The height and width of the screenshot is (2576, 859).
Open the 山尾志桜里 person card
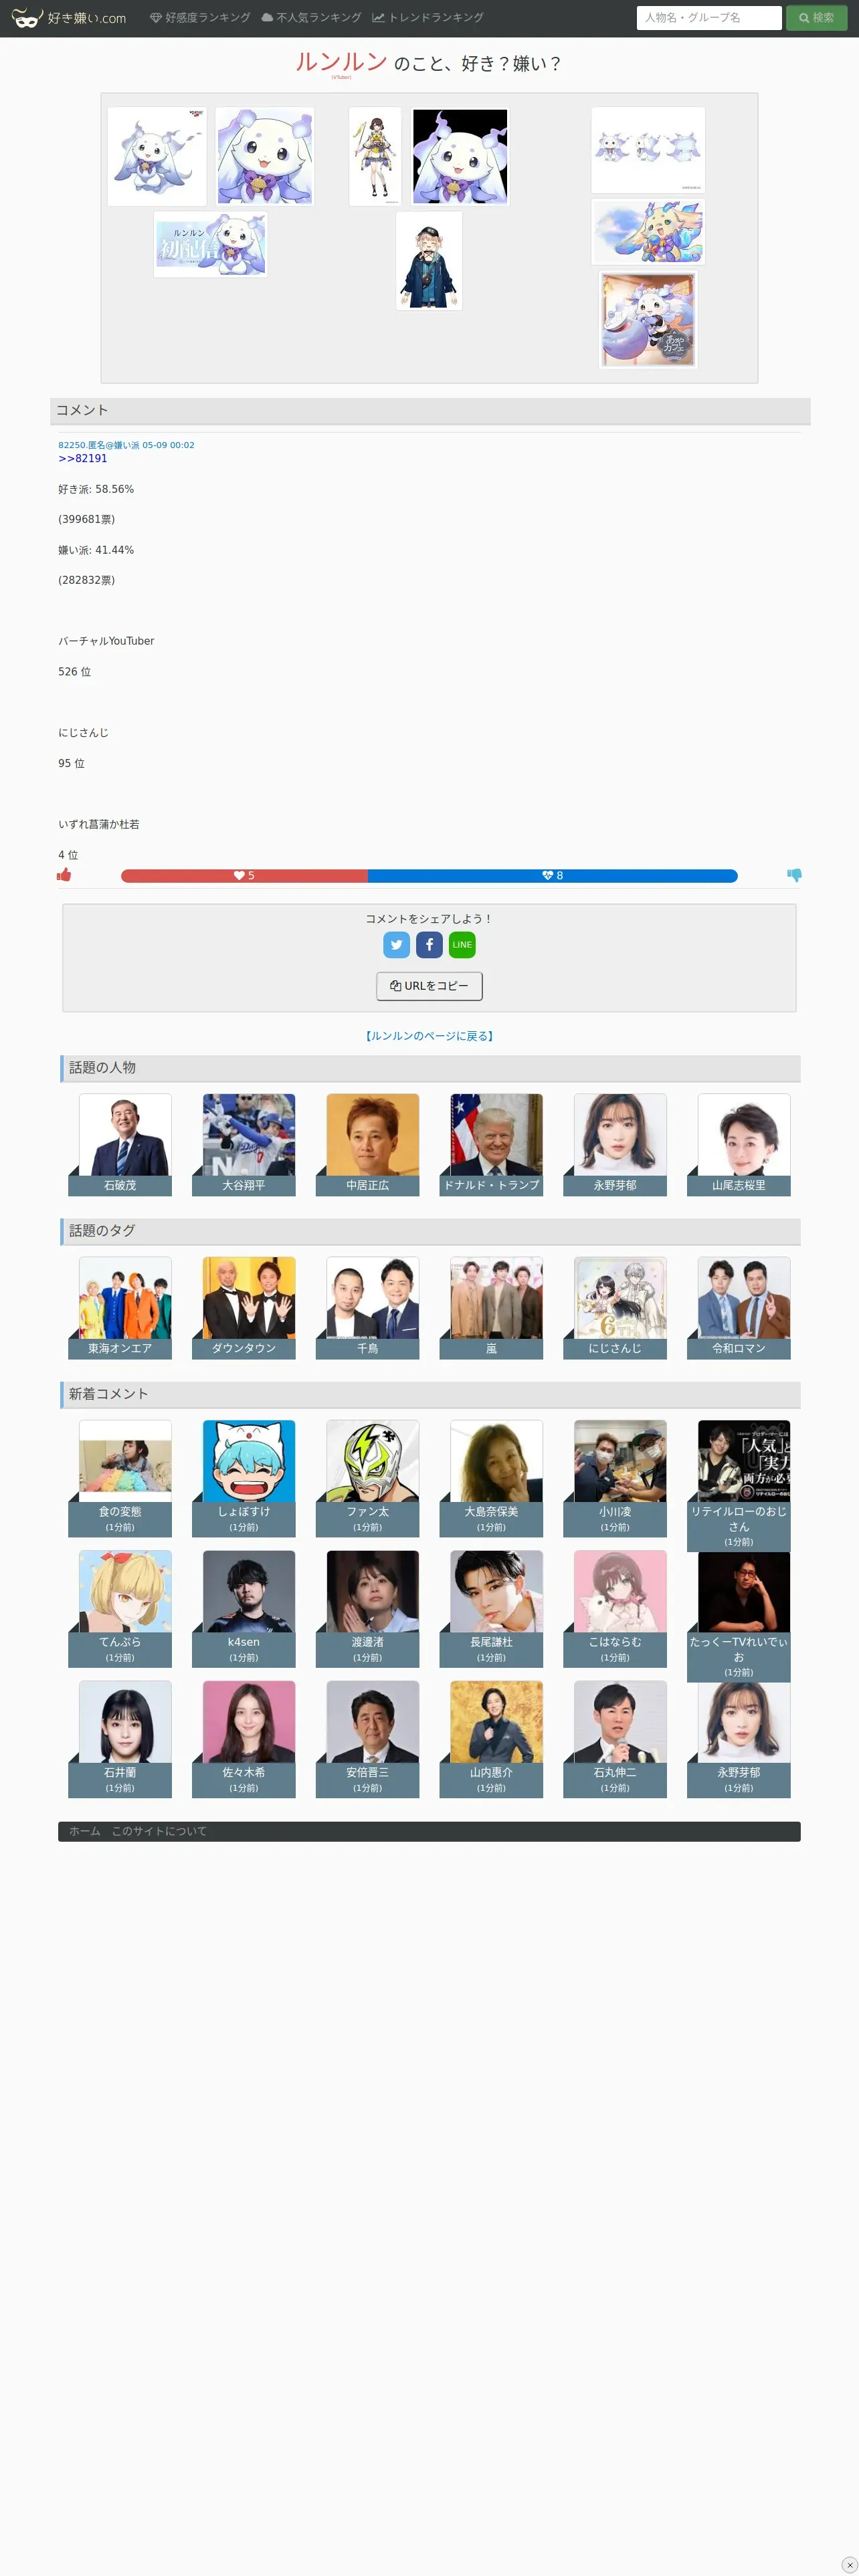click(x=739, y=1144)
